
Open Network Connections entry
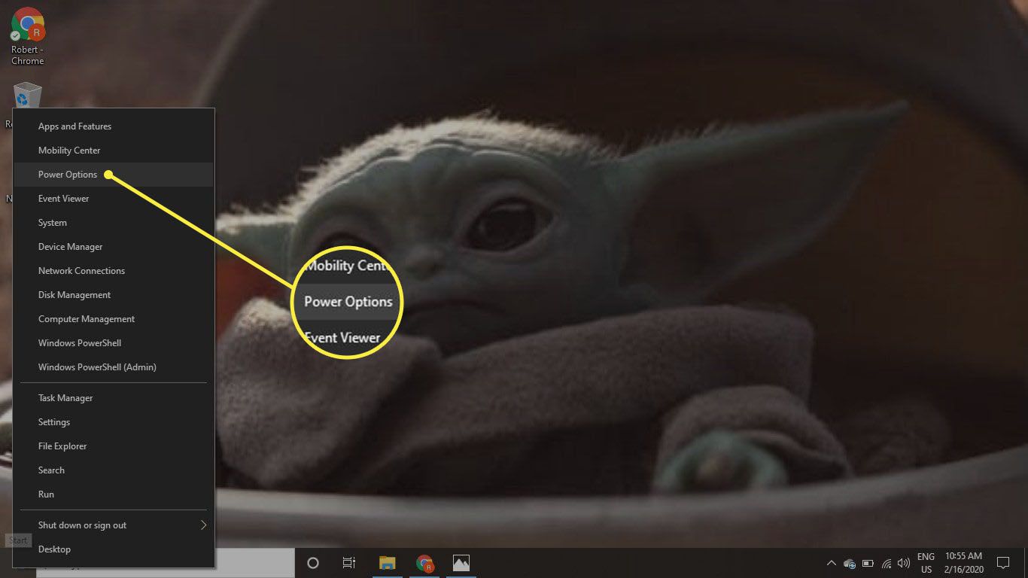pos(114,271)
